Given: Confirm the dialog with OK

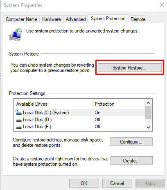Looking at the screenshot, I should [x=84, y=183].
